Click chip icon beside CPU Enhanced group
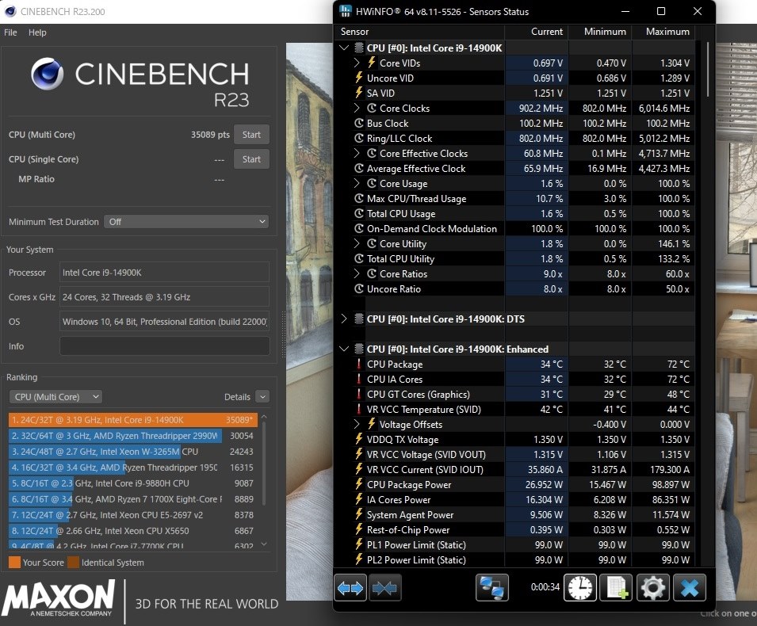The height and width of the screenshot is (626, 757). click(359, 349)
